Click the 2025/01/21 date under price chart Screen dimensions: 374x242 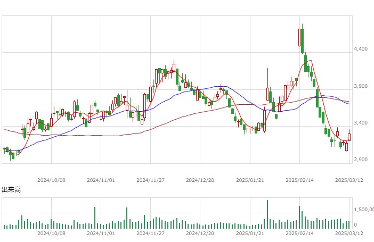point(250,180)
